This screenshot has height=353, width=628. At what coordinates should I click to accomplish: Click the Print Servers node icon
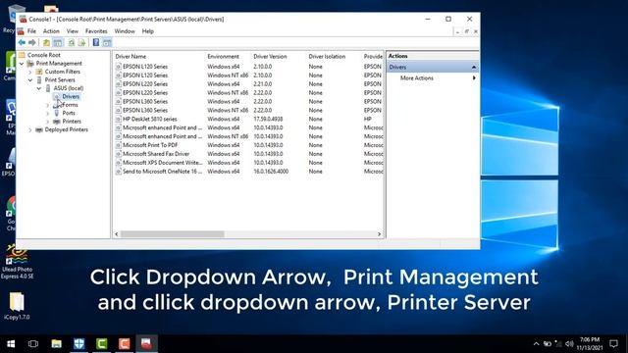(x=39, y=80)
